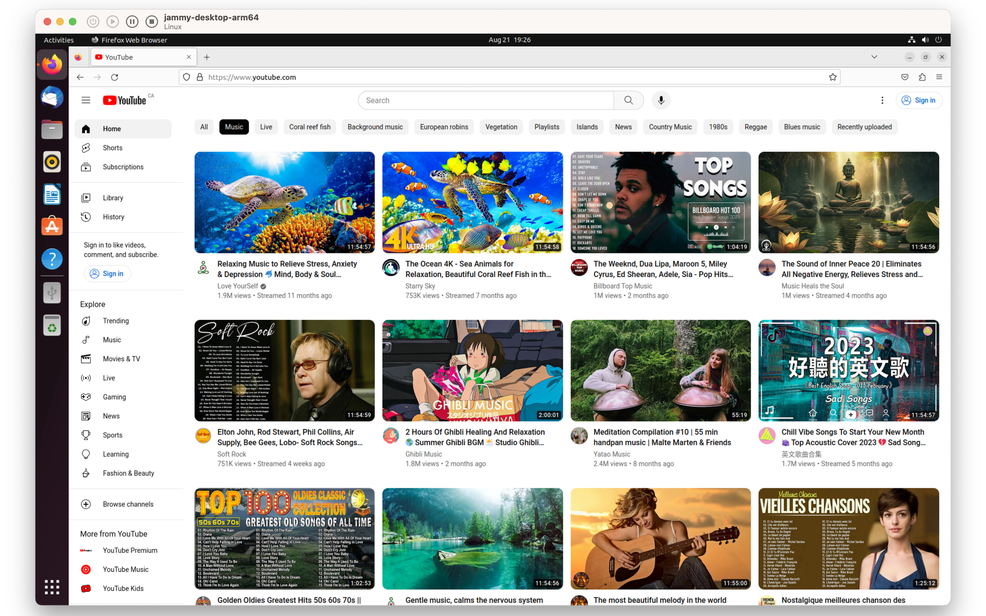Play Vieilles Chansons thumbnail
The width and height of the screenshot is (986, 616).
pos(848,539)
